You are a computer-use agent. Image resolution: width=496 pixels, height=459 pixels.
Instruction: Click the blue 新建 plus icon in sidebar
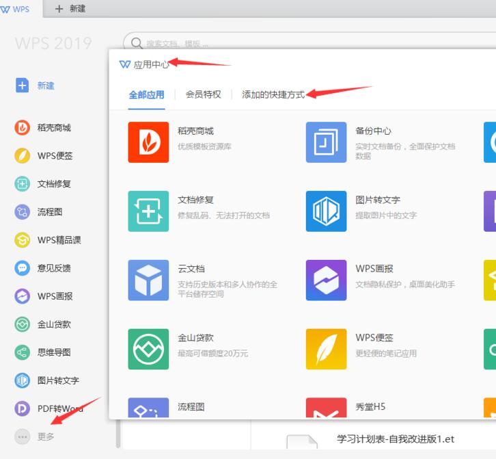22,86
